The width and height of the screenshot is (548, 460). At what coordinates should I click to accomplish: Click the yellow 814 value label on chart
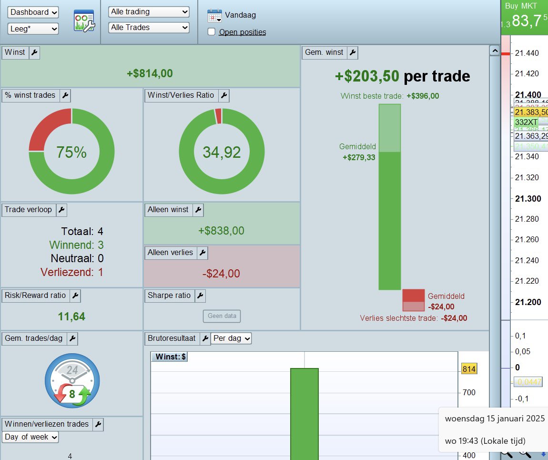(469, 369)
